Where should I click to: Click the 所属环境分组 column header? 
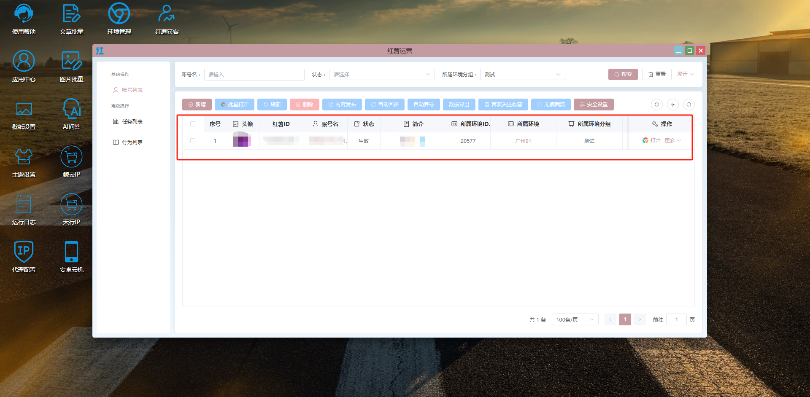[589, 124]
